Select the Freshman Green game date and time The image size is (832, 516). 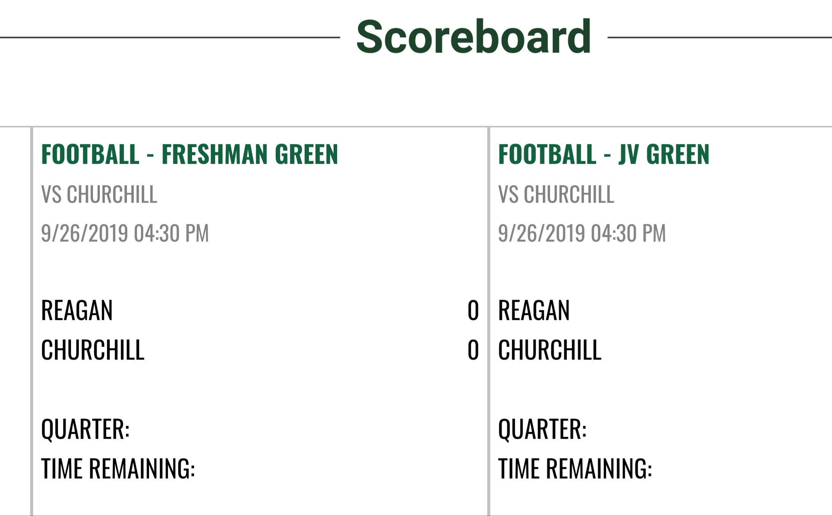(x=125, y=233)
